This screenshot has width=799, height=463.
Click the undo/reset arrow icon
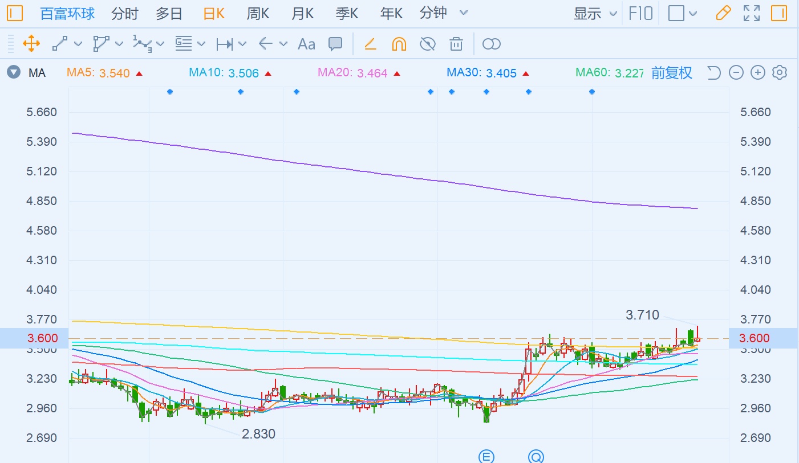tap(714, 72)
